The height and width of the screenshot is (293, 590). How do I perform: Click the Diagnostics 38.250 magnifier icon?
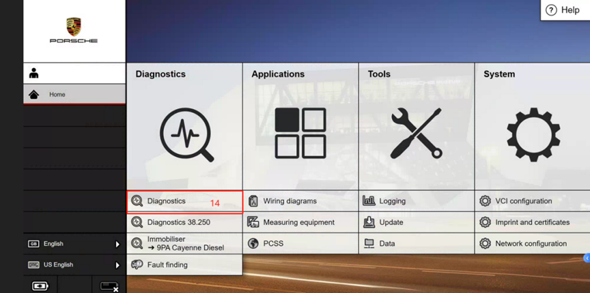(x=137, y=222)
